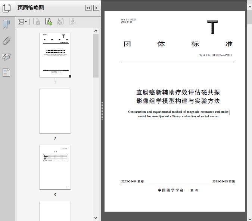Click the ICS 01.100.01 classification text

tap(129, 19)
